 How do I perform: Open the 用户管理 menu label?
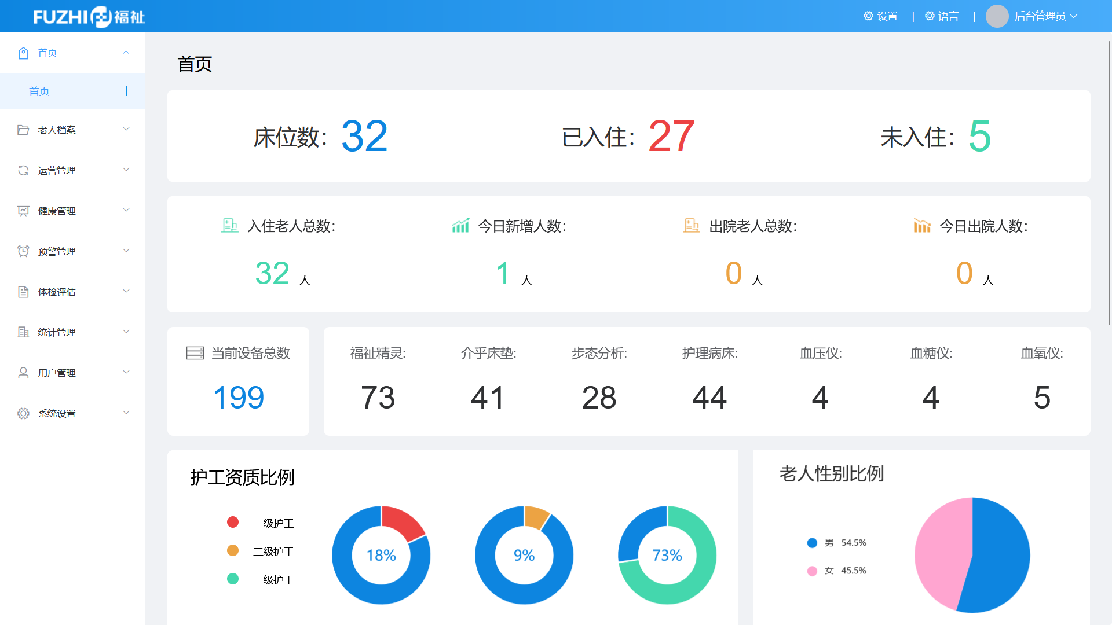[57, 373]
